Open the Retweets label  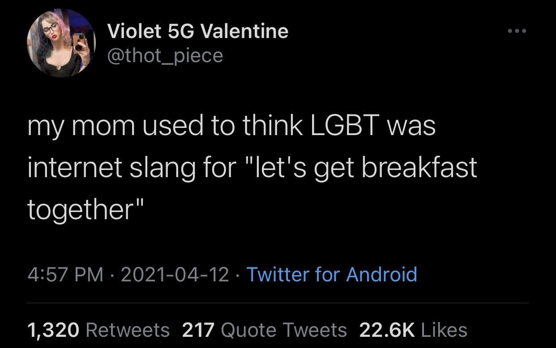pos(127,330)
